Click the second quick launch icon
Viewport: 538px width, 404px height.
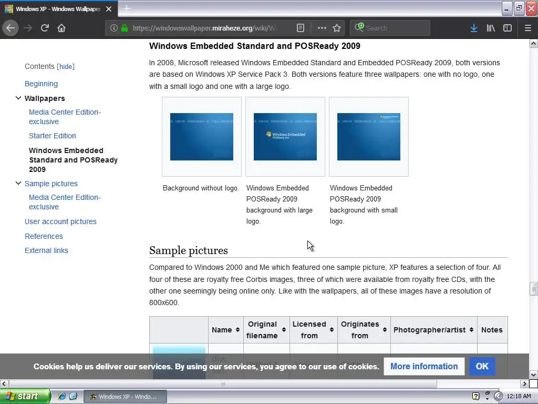(x=73, y=396)
